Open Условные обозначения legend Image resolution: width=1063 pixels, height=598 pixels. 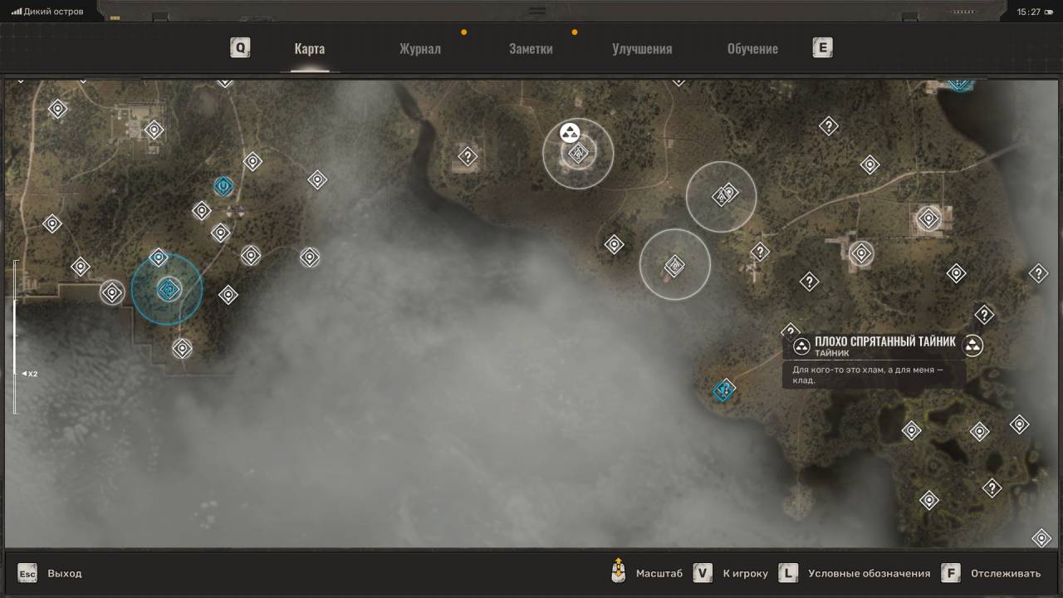click(x=855, y=573)
